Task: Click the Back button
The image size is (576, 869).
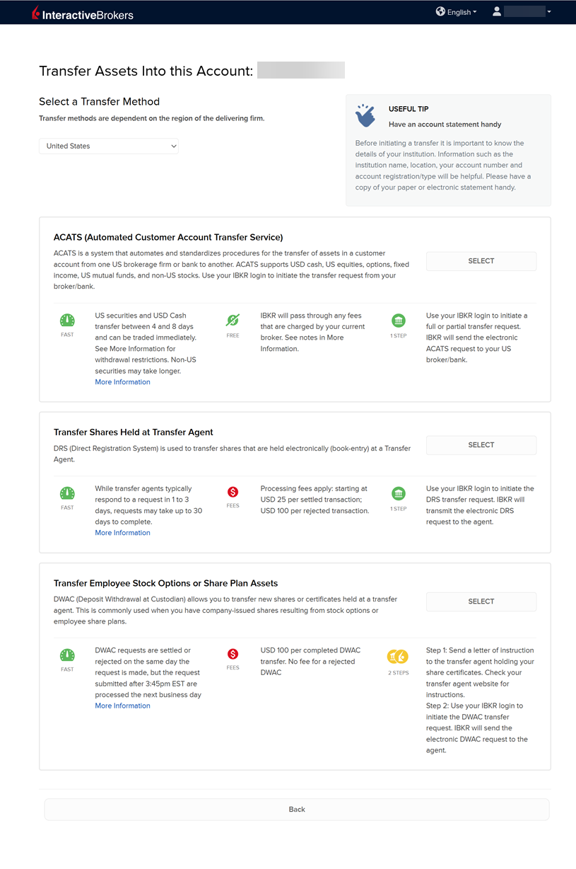Action: [297, 810]
